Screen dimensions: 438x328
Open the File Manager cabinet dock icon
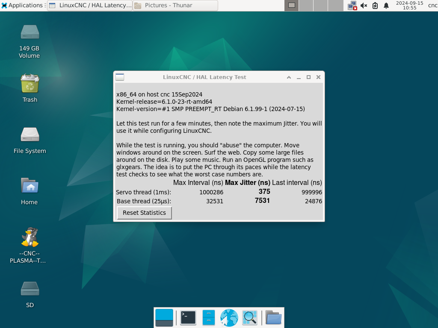point(209,318)
